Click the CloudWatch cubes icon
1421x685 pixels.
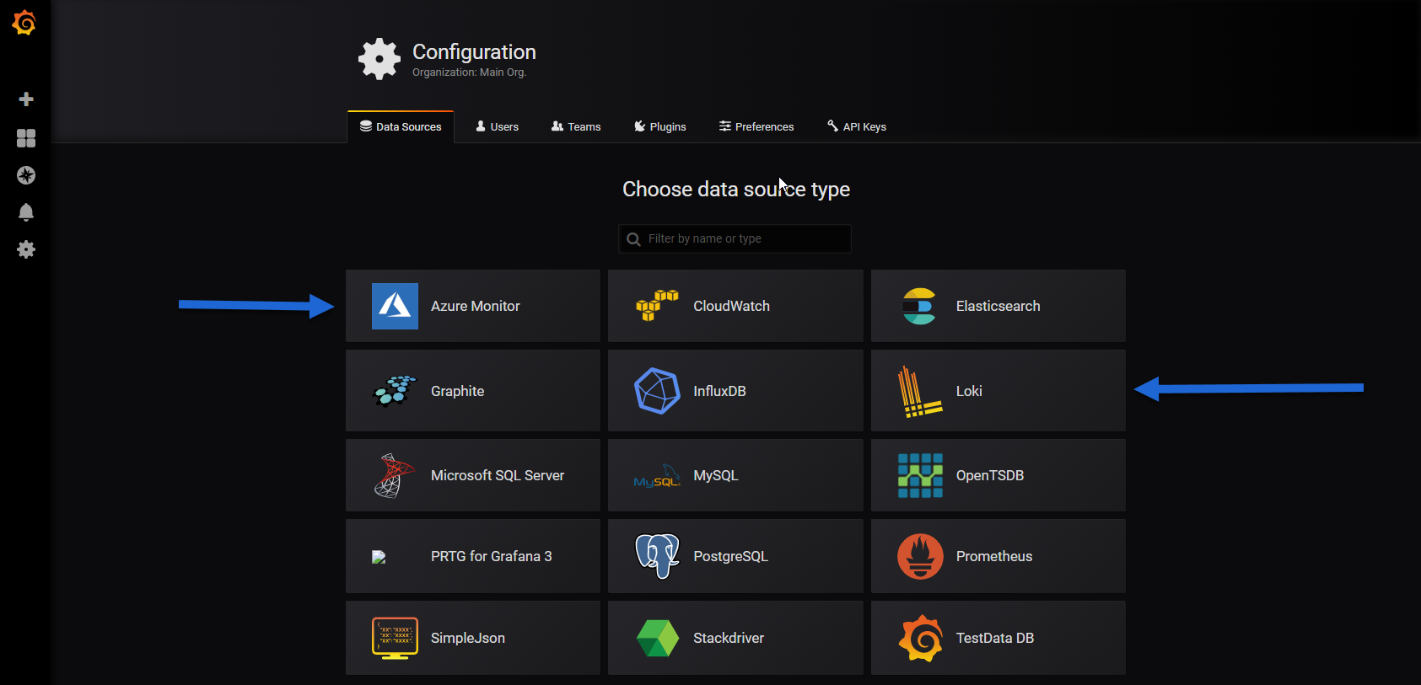(657, 305)
